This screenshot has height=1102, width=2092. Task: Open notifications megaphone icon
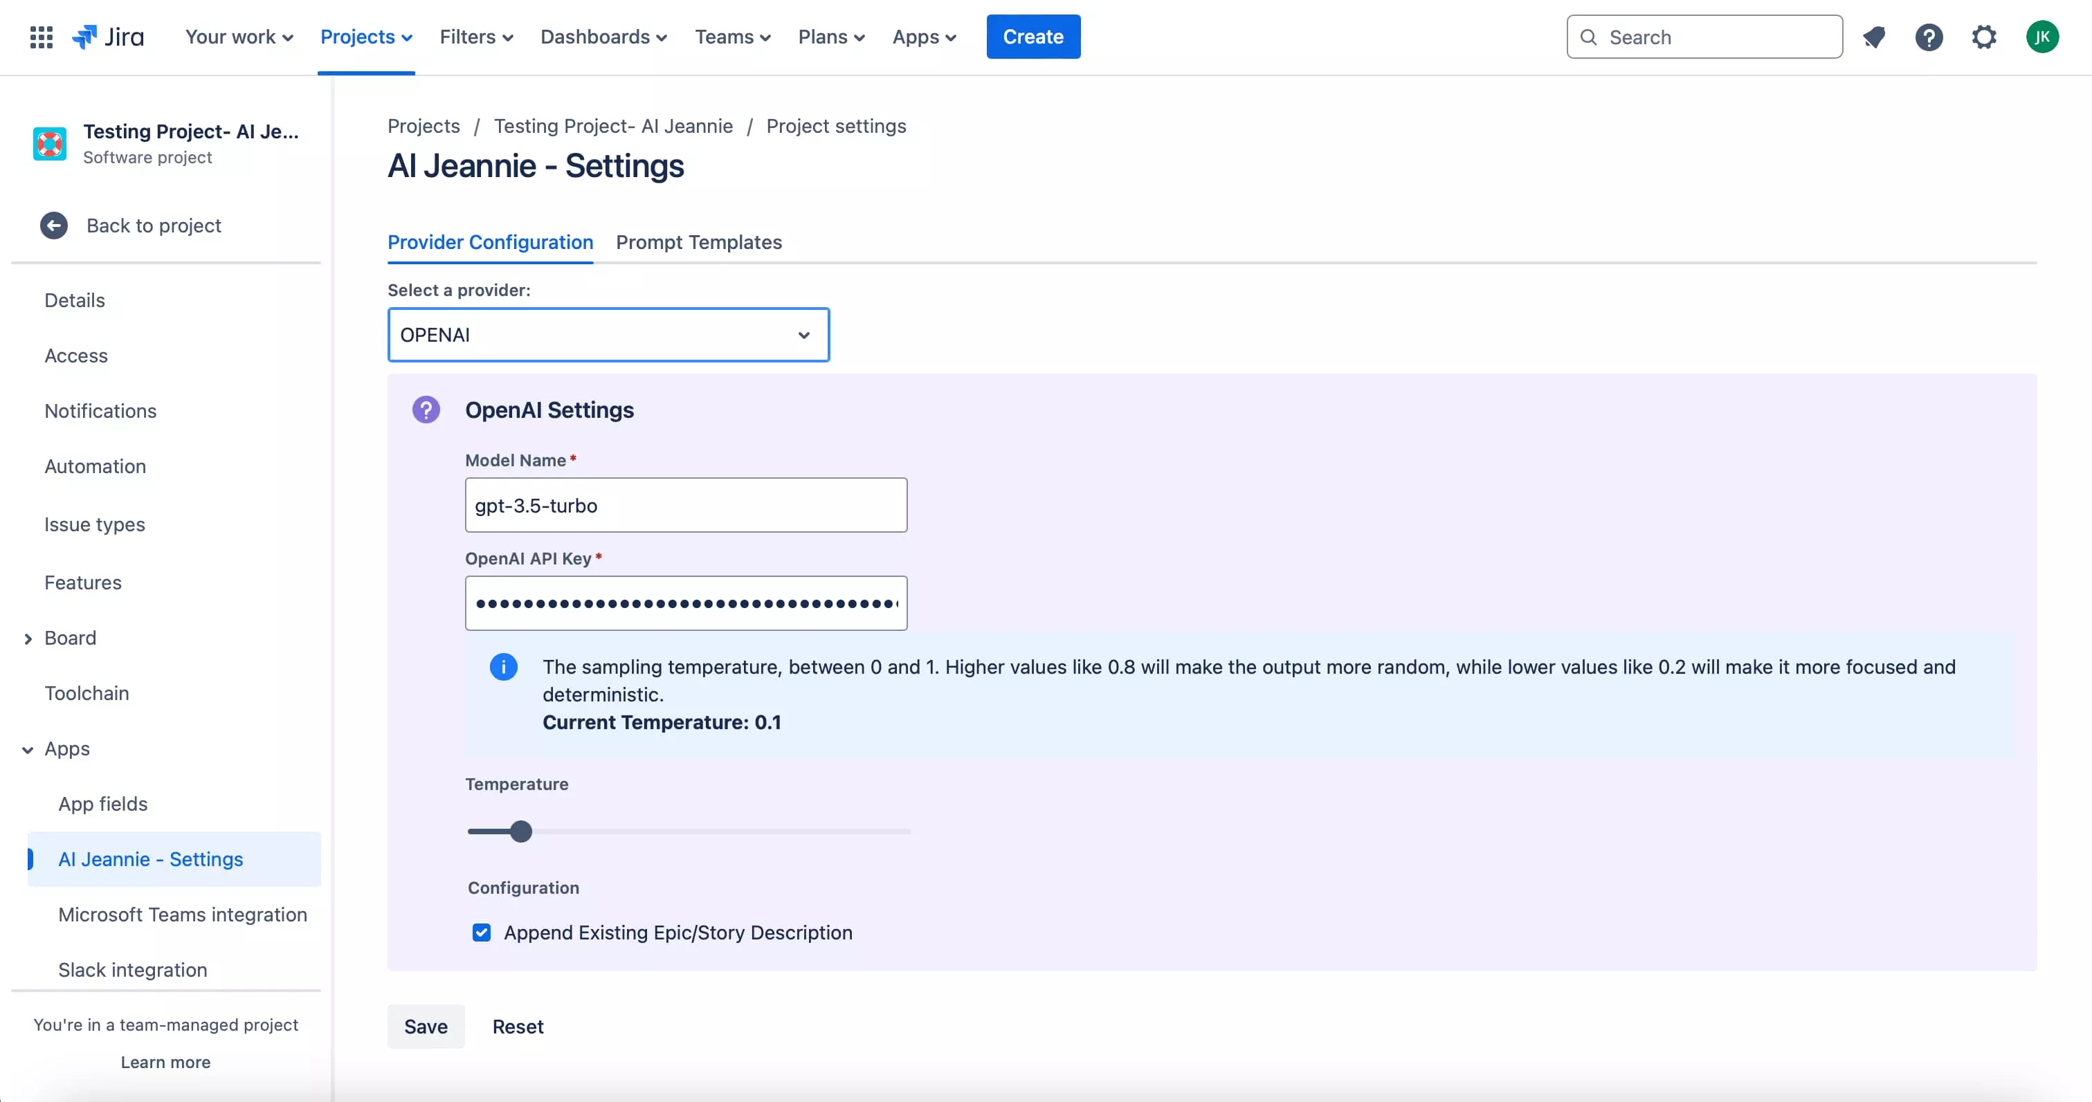[x=1874, y=37]
